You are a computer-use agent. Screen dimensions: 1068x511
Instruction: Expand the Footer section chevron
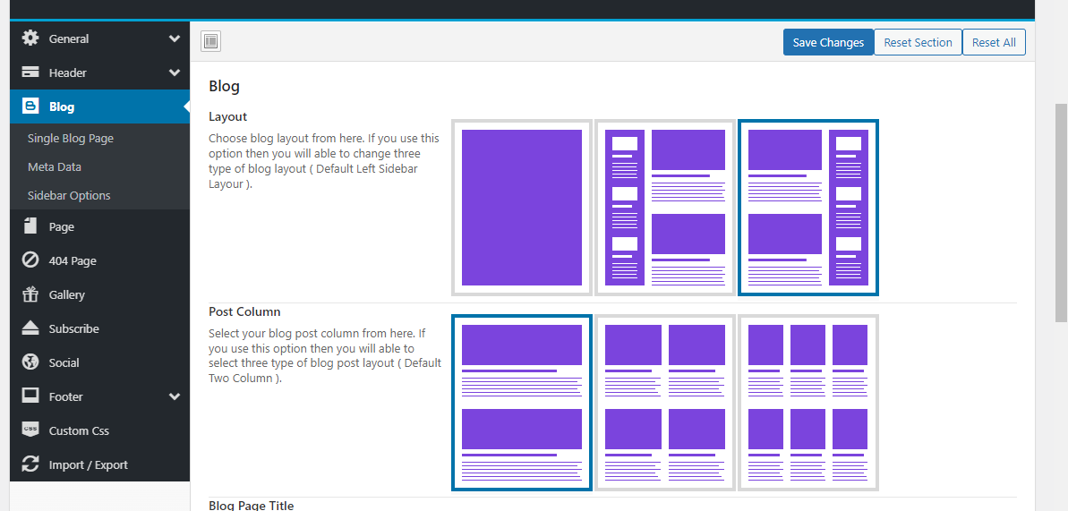coord(175,396)
